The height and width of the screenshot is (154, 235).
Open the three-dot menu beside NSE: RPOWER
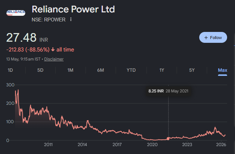click(x=71, y=20)
